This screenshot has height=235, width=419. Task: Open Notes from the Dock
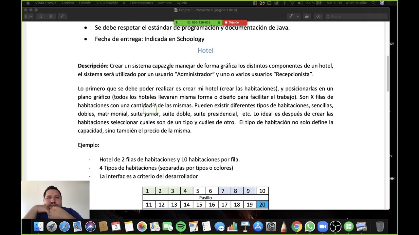[129, 227]
